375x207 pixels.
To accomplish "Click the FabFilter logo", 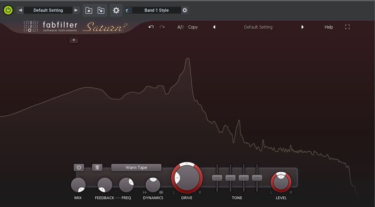I will [x=51, y=26].
